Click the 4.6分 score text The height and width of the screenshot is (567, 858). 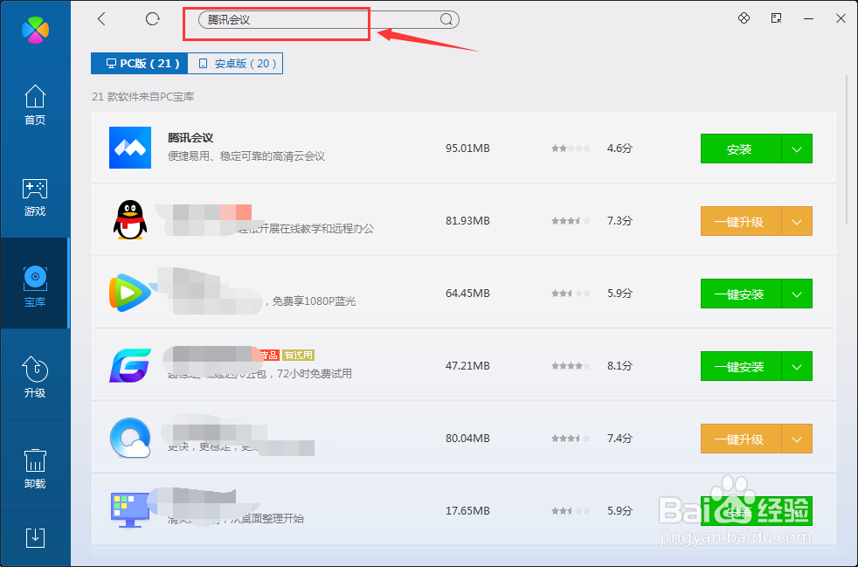pos(619,149)
